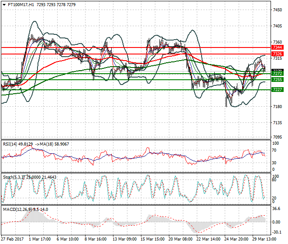
Task: Click the 27 Feb 2017 date label
Action: (12, 239)
